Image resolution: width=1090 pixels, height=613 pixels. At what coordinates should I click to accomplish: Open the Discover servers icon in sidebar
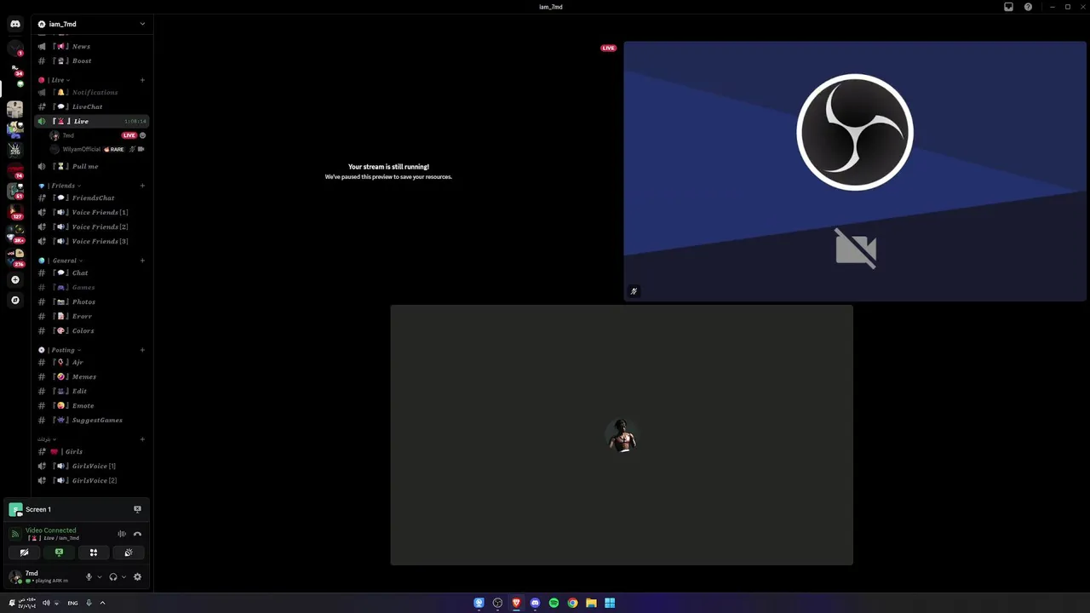pyautogui.click(x=15, y=300)
